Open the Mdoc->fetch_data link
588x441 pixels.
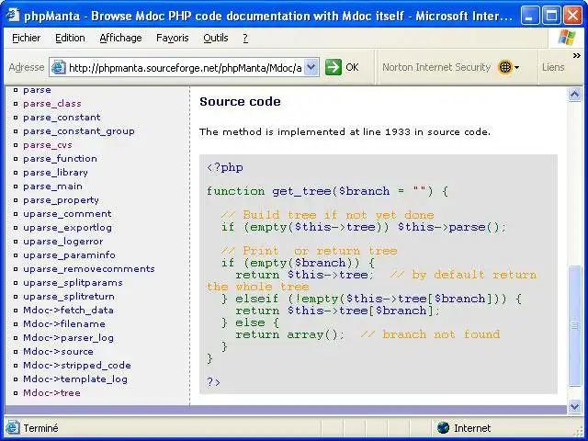point(68,311)
